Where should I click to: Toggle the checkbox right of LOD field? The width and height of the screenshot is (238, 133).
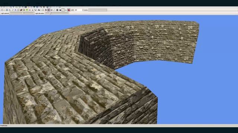point(83,10)
